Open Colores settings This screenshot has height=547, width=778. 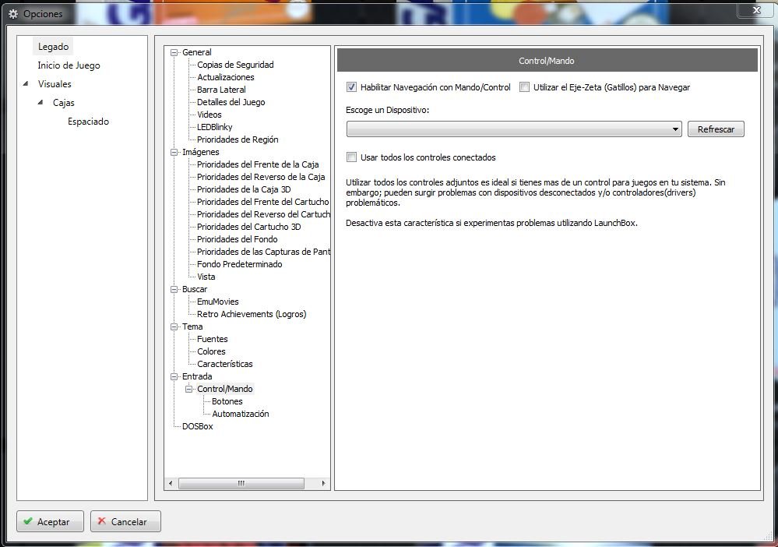click(211, 351)
